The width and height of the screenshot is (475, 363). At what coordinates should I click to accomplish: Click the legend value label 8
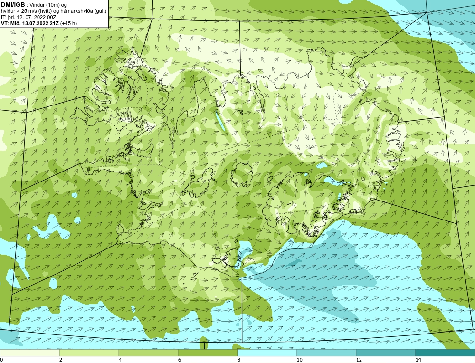click(x=239, y=360)
